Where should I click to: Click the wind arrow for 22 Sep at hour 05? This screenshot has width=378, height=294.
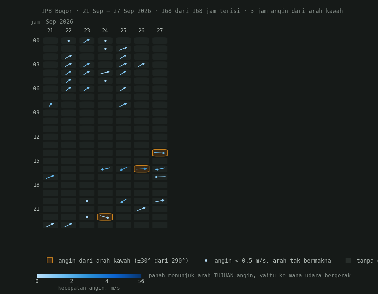[x=69, y=81]
